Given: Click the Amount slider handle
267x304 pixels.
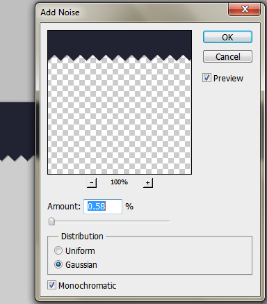Looking at the screenshot, I should tap(51, 221).
